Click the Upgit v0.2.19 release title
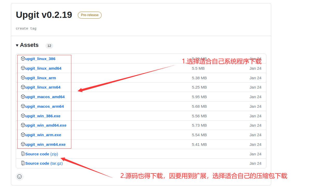 tap(44, 15)
